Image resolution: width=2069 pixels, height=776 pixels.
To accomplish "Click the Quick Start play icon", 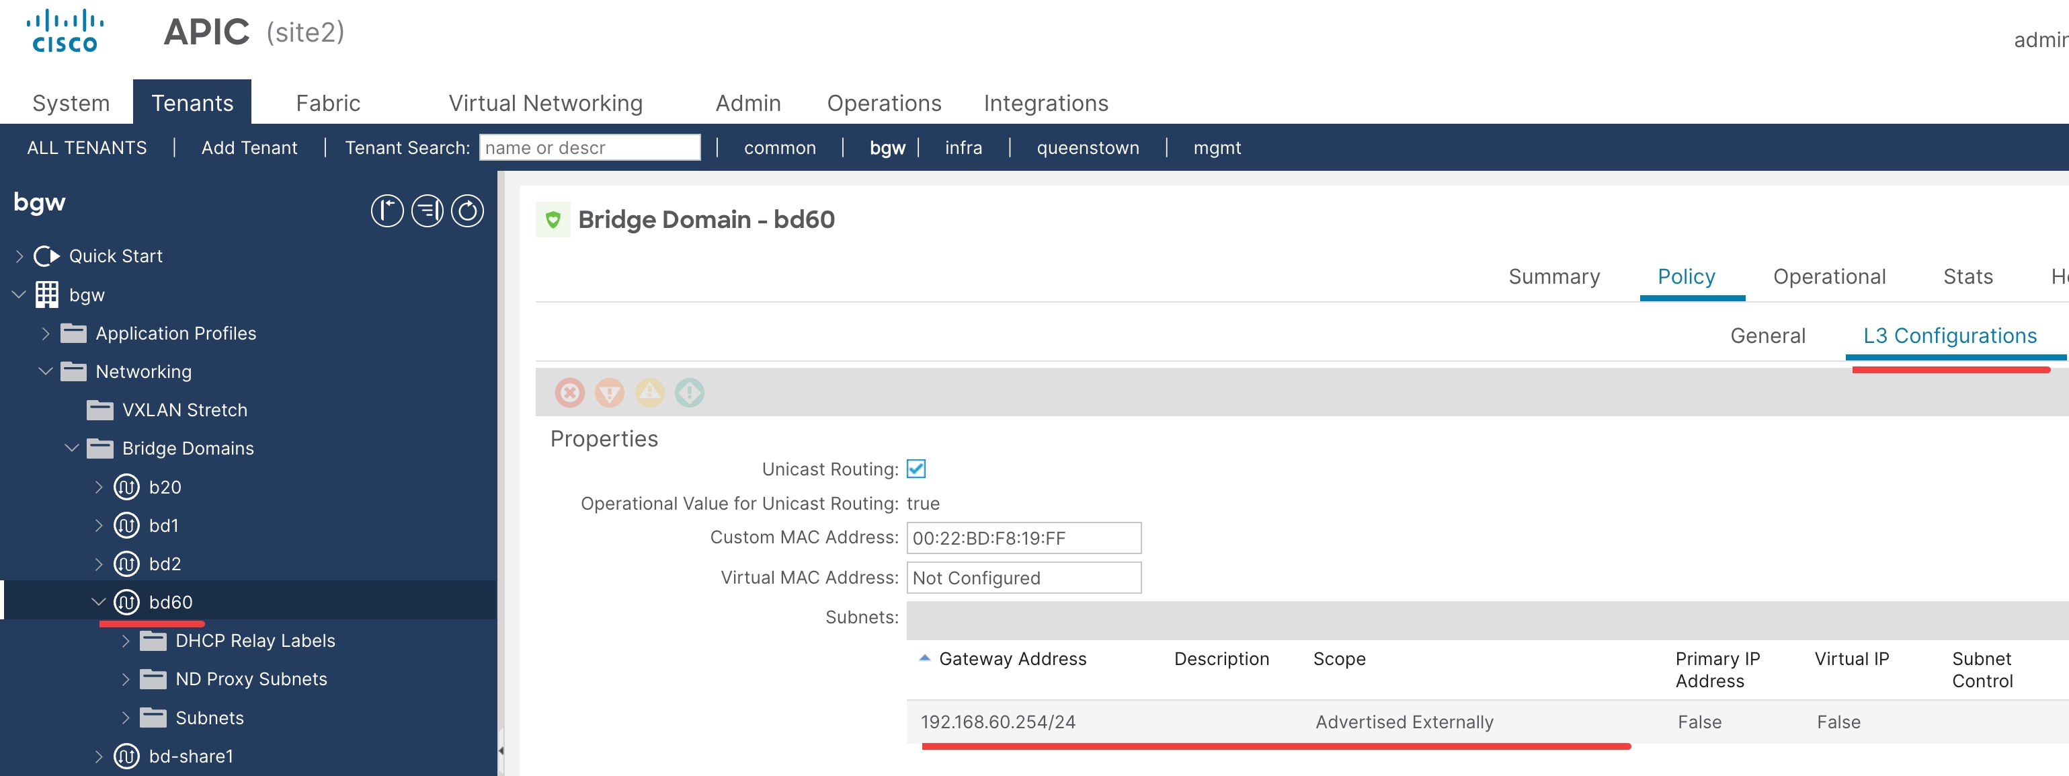I will (46, 256).
